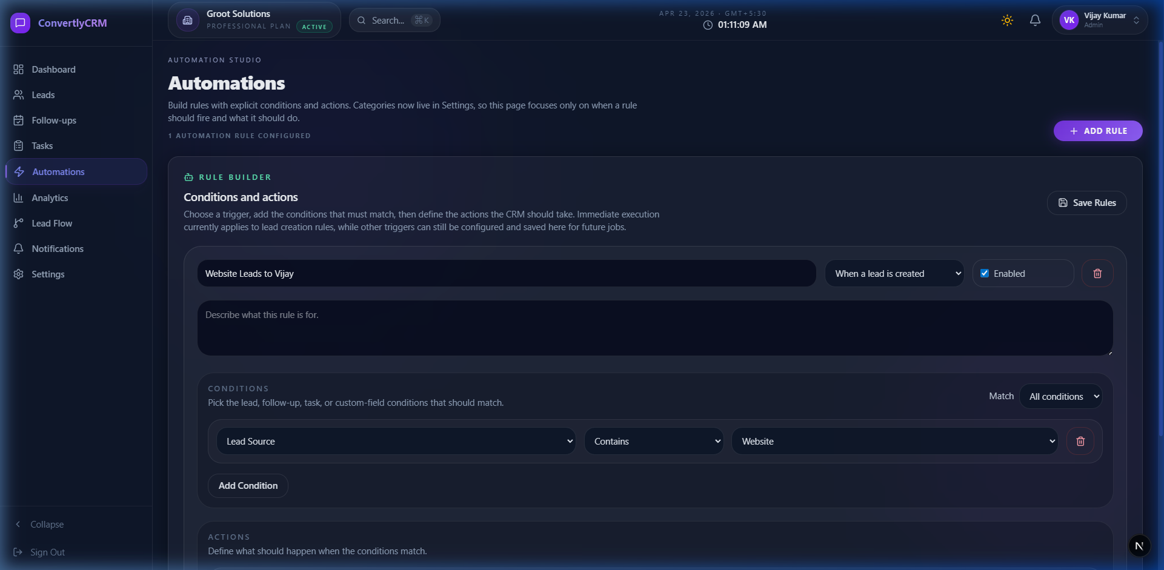
Task: Open the Website value dropdown
Action: pos(894,442)
